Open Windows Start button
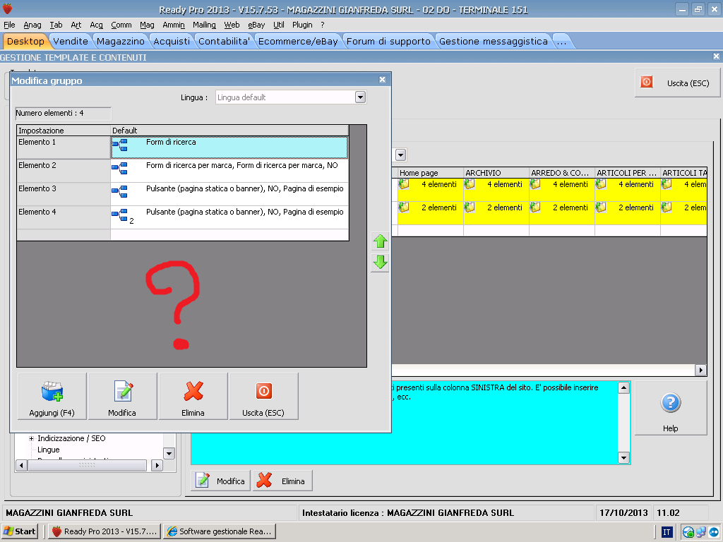 [19, 531]
